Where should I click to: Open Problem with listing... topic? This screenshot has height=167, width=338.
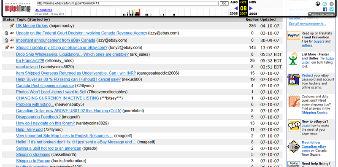click(x=35, y=105)
